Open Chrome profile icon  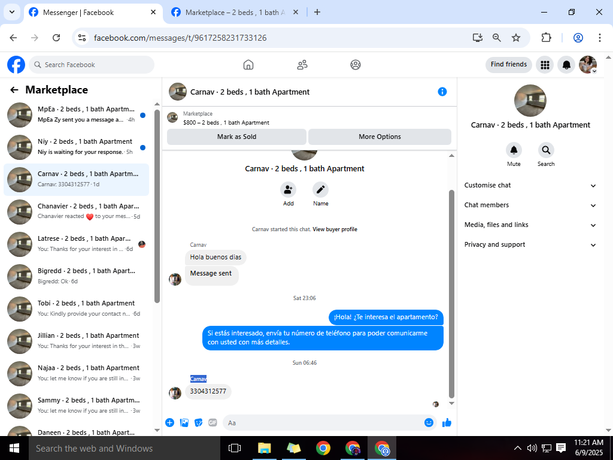coord(578,38)
